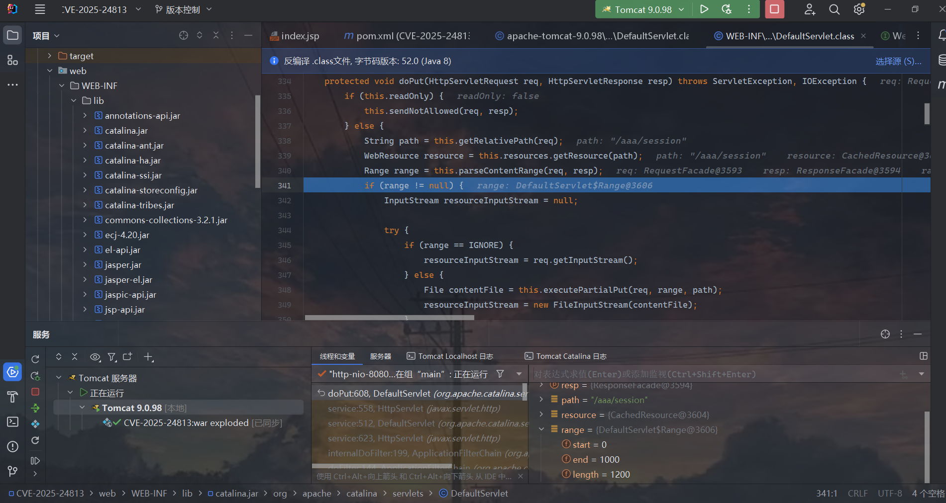This screenshot has height=503, width=946.
Task: Open thread selector dropdown arrow
Action: [519, 374]
